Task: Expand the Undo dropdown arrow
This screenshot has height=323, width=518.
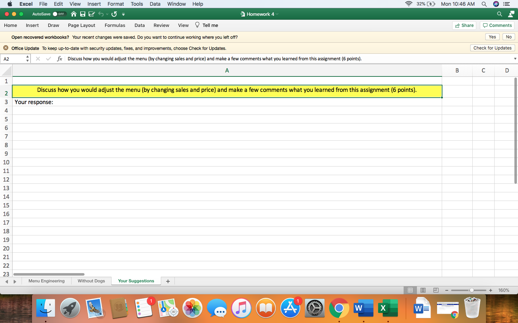Action: pos(107,14)
